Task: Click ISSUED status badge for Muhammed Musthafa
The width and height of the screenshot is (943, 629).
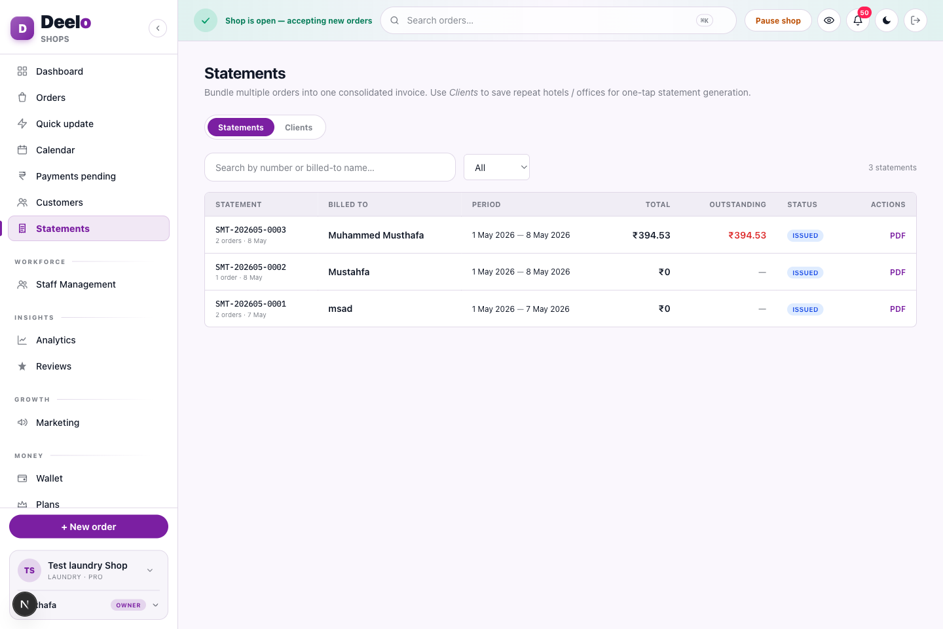Action: click(805, 235)
